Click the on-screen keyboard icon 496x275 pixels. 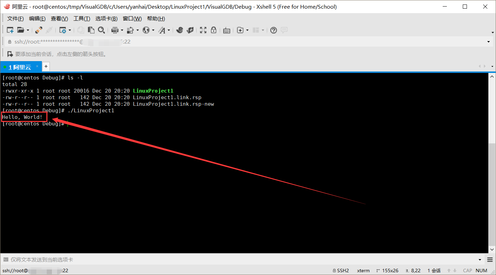(x=227, y=30)
